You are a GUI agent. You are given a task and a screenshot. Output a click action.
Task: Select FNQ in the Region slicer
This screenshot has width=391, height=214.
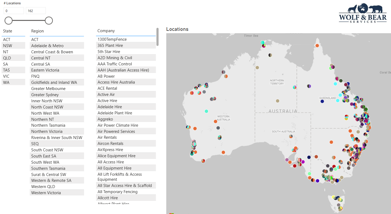(x=57, y=76)
